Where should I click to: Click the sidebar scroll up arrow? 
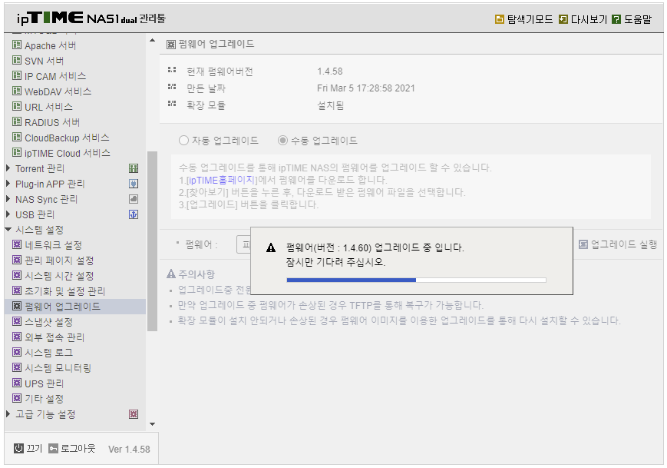click(152, 41)
